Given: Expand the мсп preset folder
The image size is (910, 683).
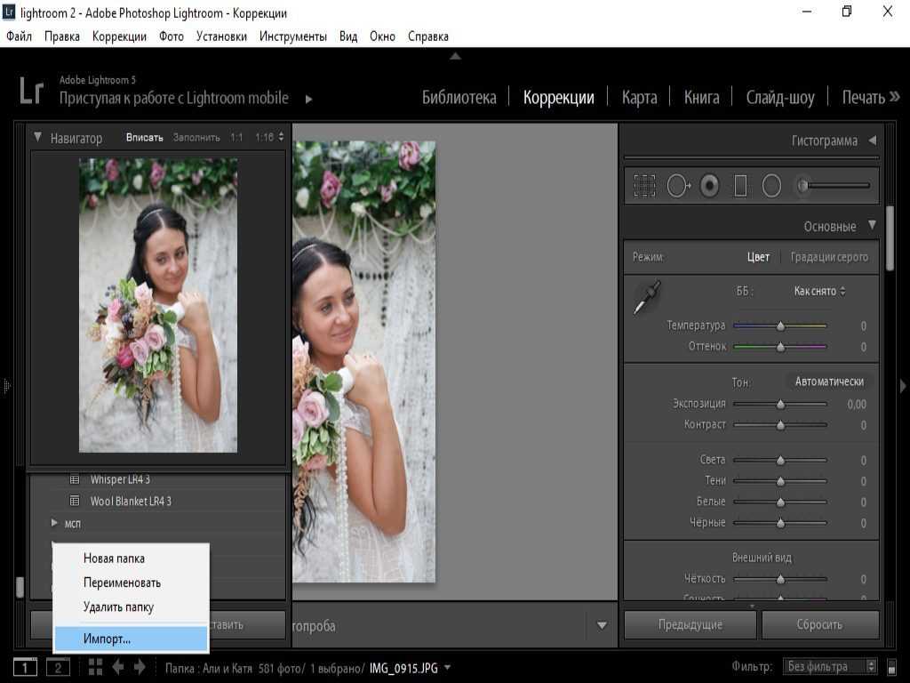Looking at the screenshot, I should (x=54, y=523).
